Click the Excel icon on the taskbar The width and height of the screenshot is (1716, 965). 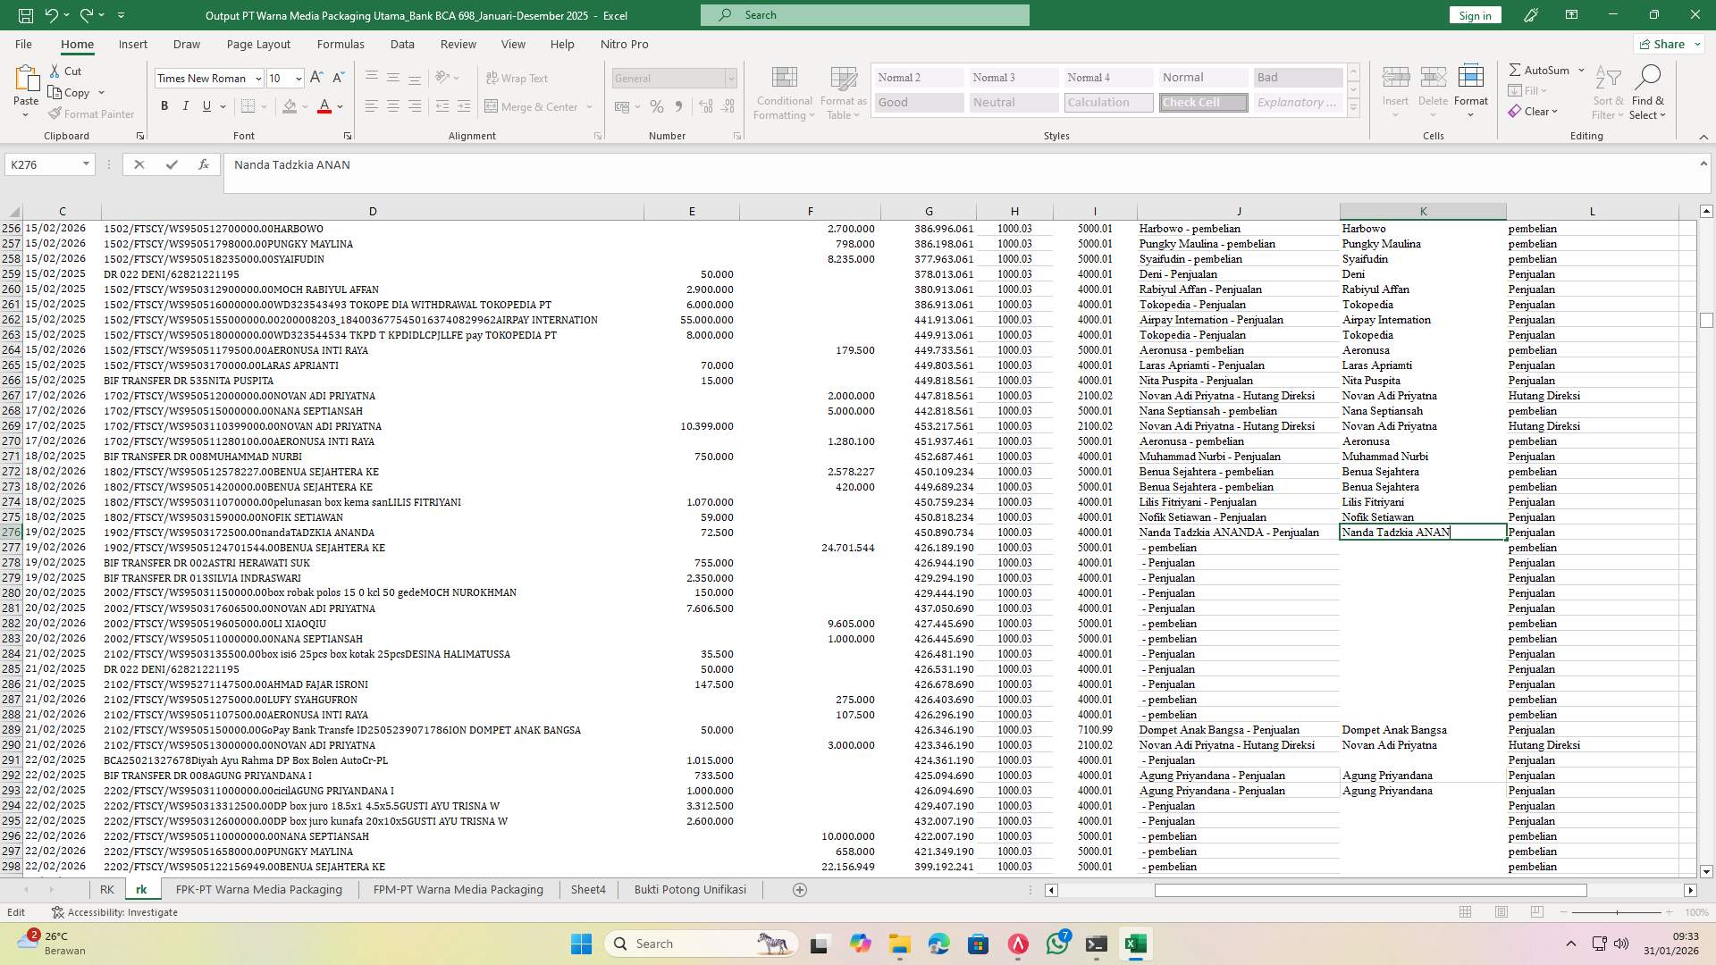point(1136,944)
